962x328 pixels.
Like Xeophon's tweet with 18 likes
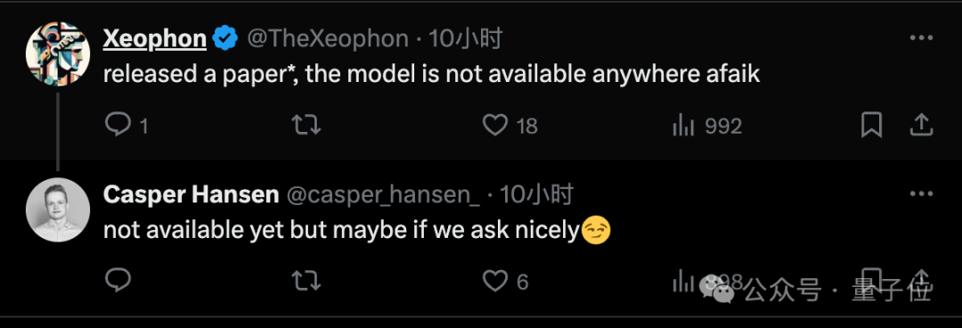[494, 126]
